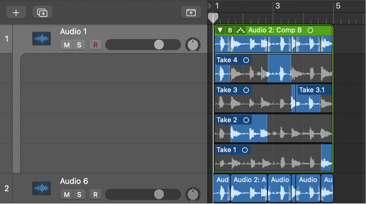This screenshot has width=366, height=204.
Task: Open the Take 2 circle menu
Action: coord(246,120)
